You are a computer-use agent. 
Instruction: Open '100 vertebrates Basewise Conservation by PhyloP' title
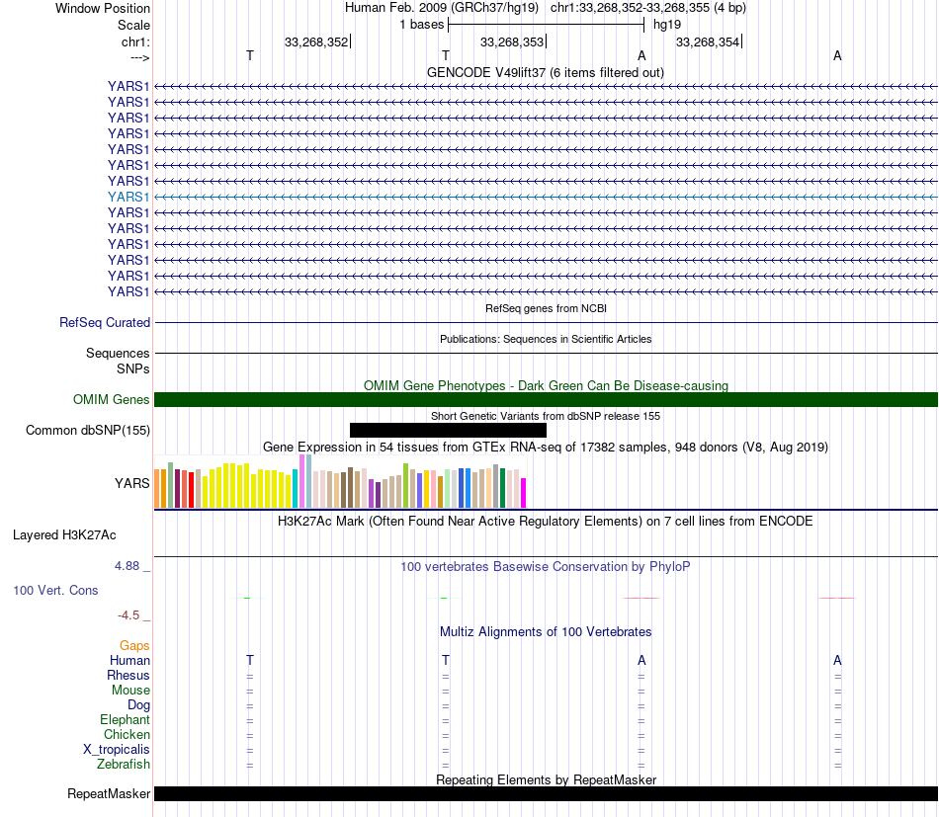546,566
